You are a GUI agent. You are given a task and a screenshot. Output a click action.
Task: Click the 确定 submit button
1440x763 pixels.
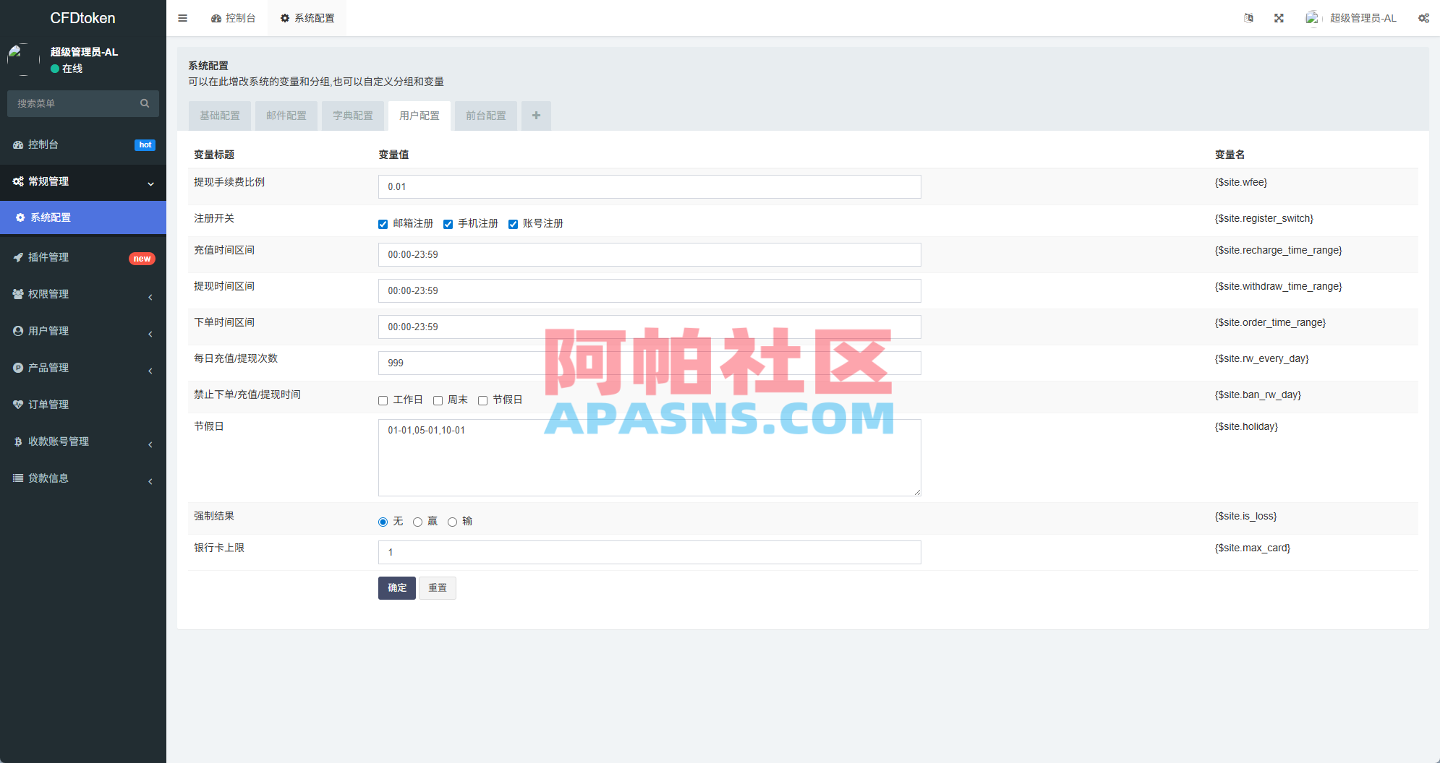(x=397, y=588)
